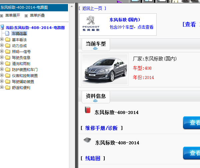The width and height of the screenshot is (200, 168).
Task: Expand the 基本看法 tree node
Action: (2, 39)
